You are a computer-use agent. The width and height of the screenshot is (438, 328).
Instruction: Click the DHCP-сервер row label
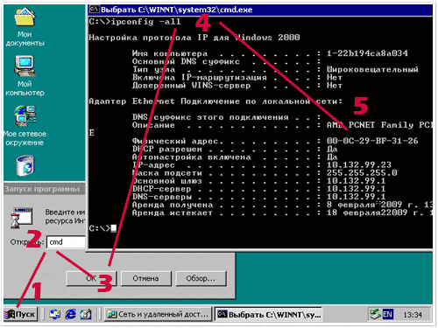click(161, 189)
